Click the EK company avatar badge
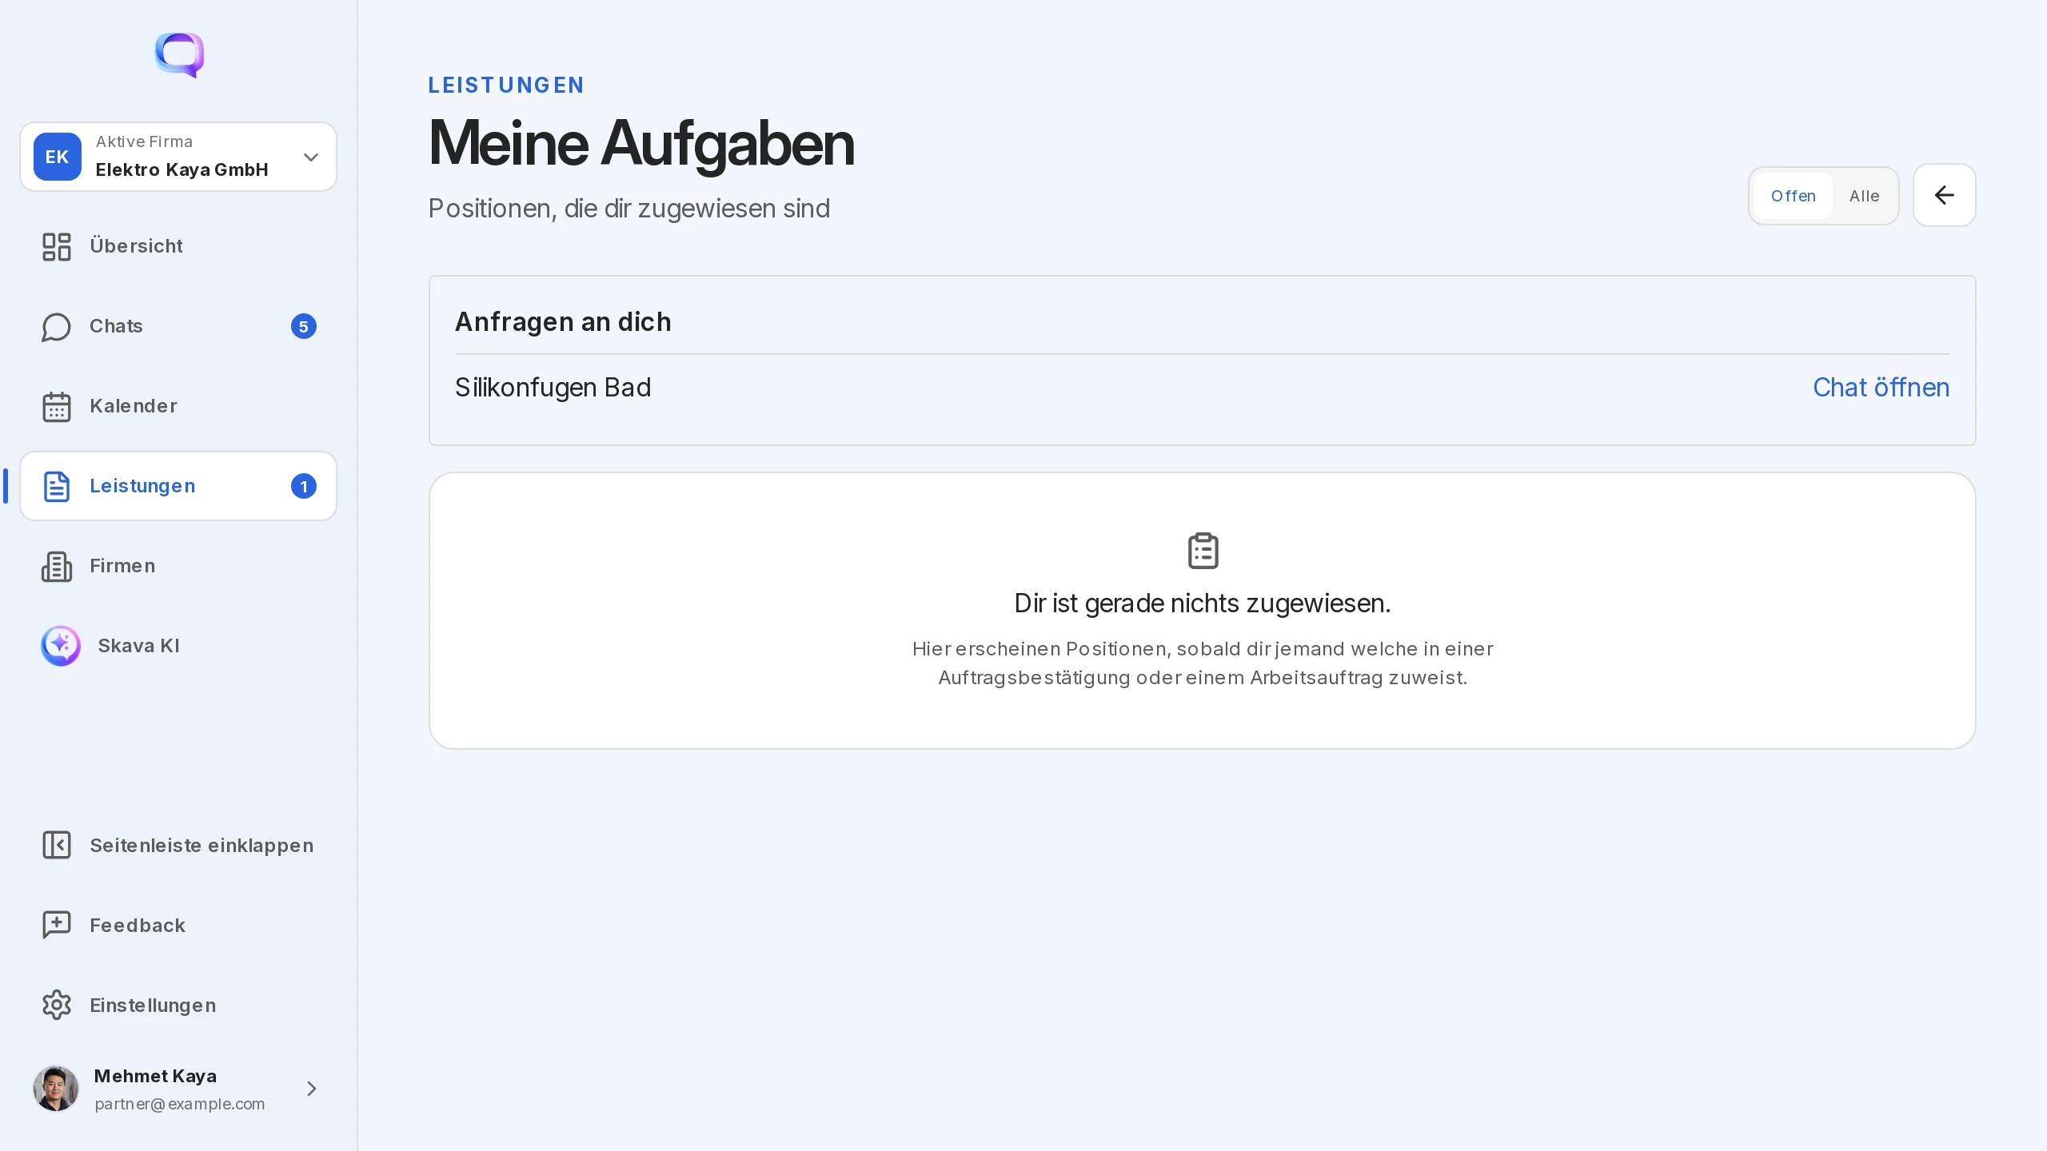2047x1151 pixels. click(x=57, y=157)
